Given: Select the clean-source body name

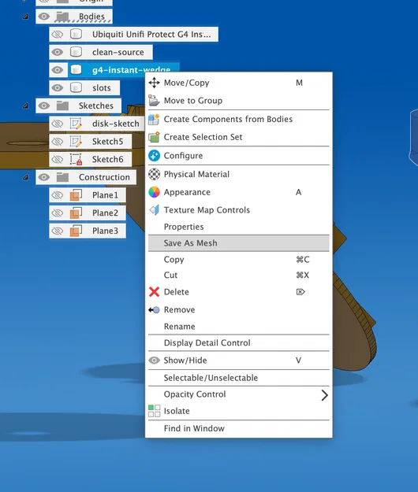Looking at the screenshot, I should [118, 52].
